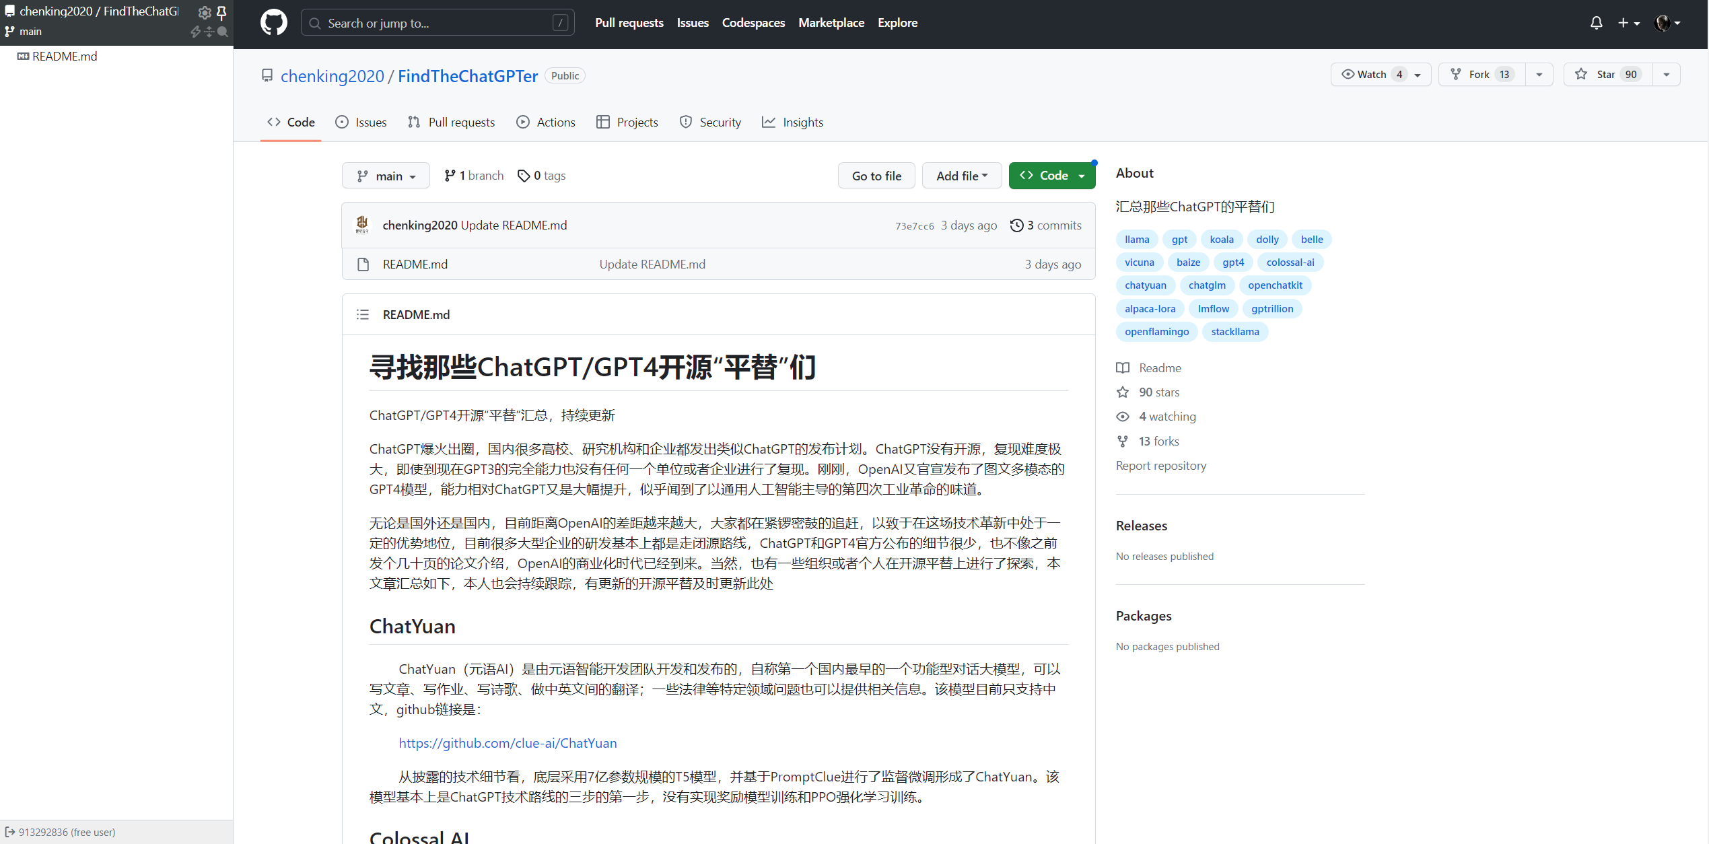
Task: Open README.md in the sidebar tree
Action: click(65, 57)
